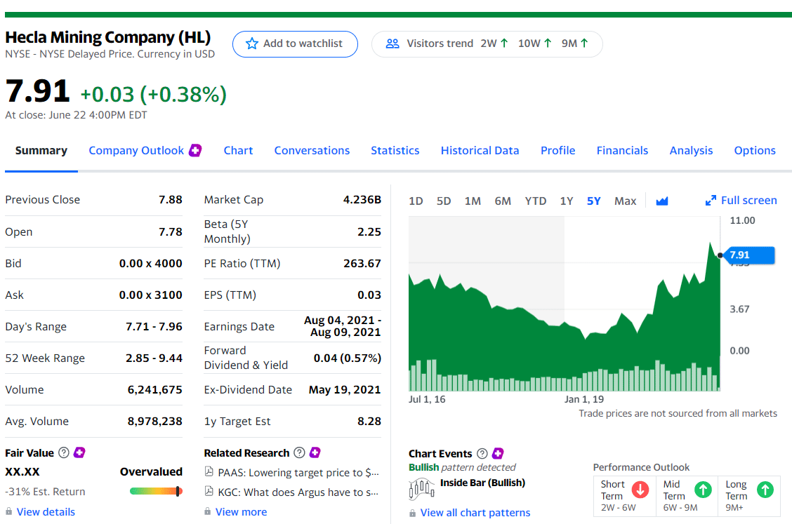Click the Chart Events help question icon
This screenshot has height=524, width=792.
[x=482, y=453]
